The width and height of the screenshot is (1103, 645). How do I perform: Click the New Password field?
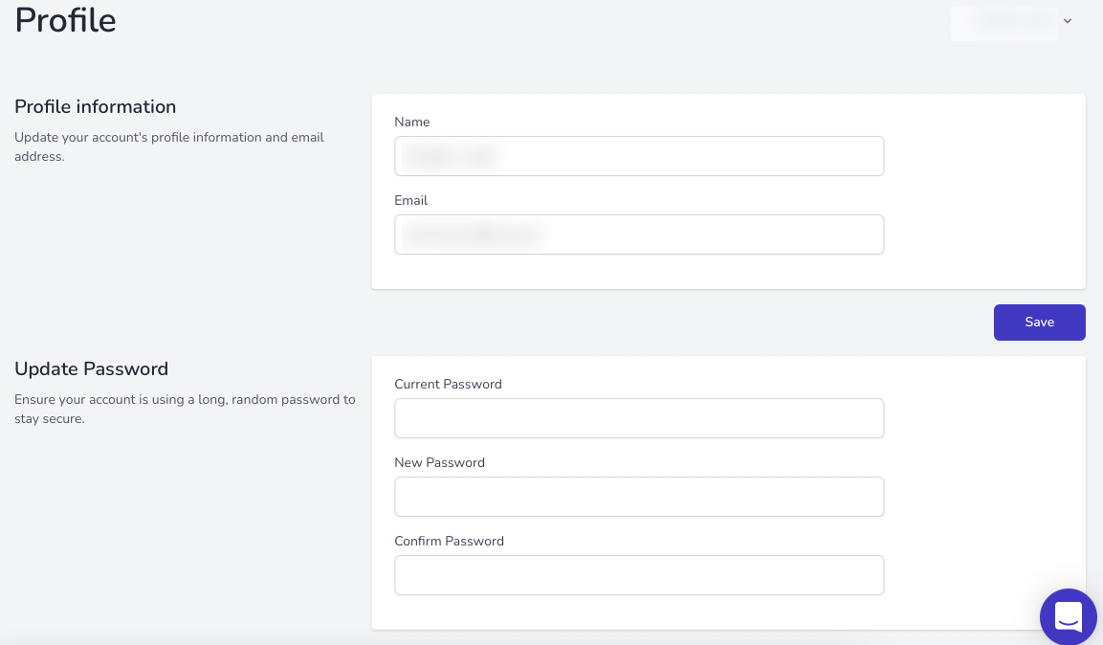click(x=639, y=497)
